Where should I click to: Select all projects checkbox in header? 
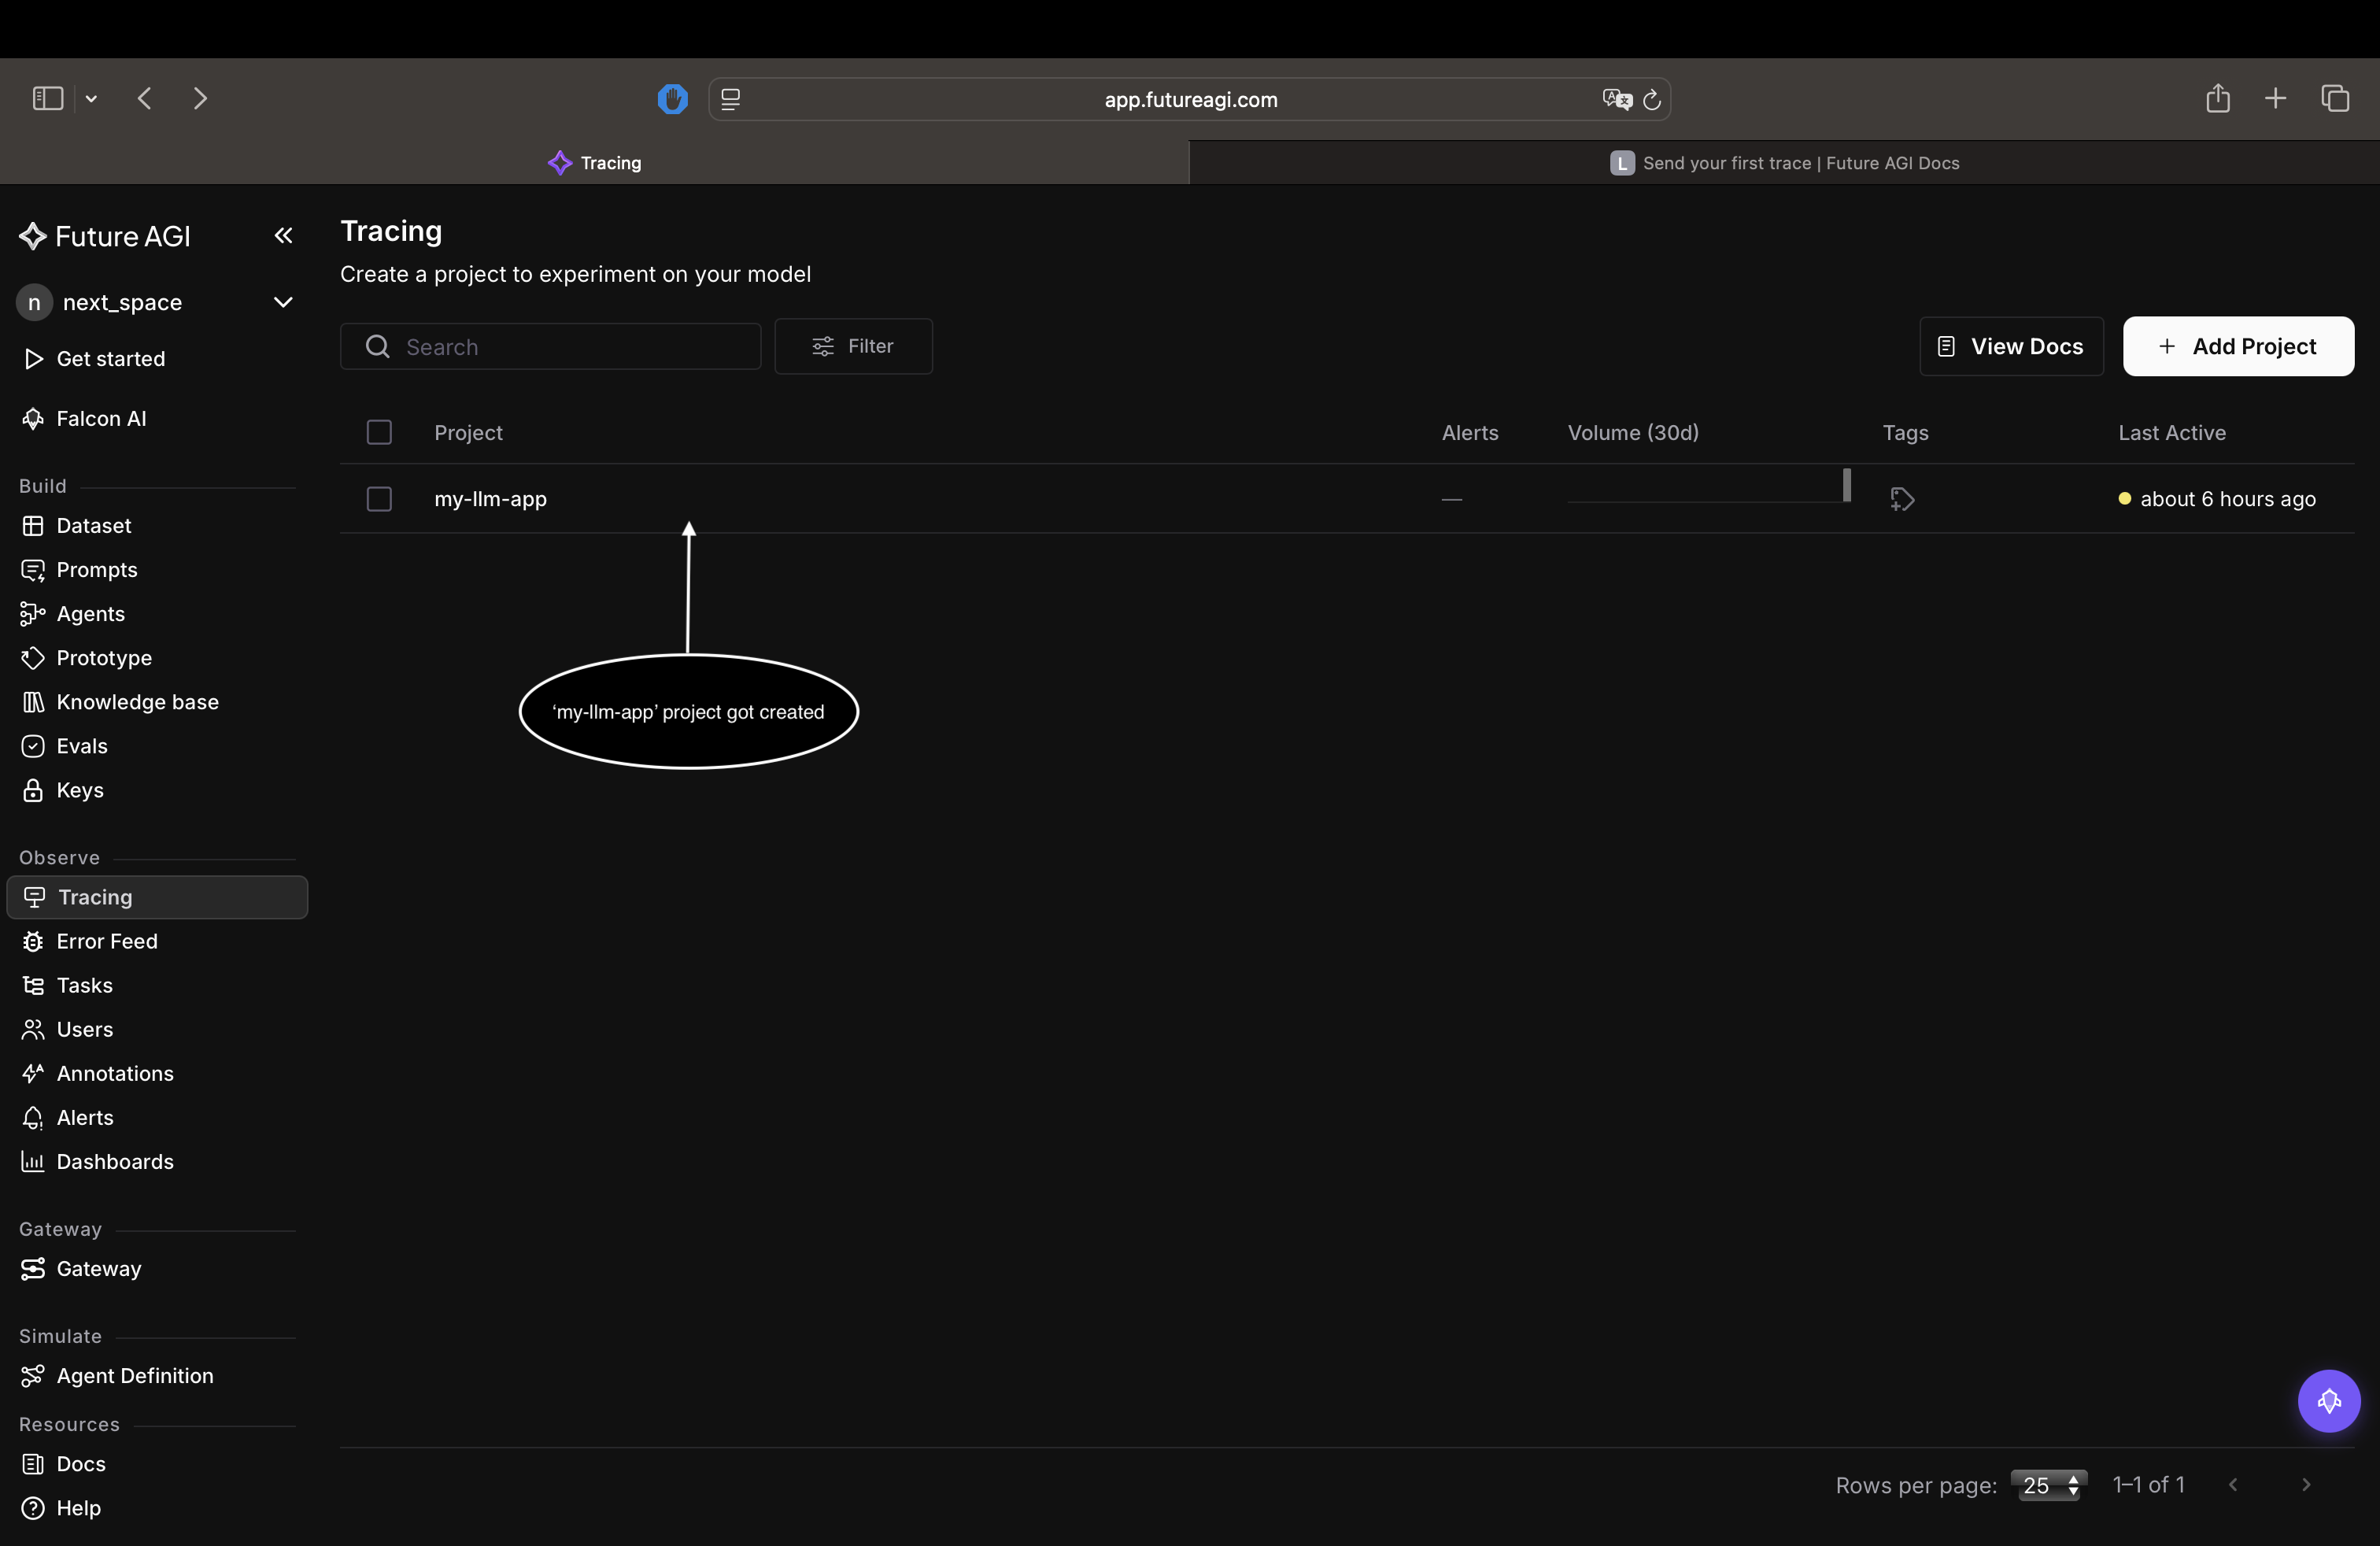tap(379, 433)
